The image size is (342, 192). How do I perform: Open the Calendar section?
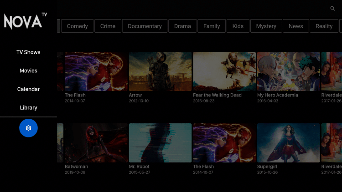(x=28, y=89)
